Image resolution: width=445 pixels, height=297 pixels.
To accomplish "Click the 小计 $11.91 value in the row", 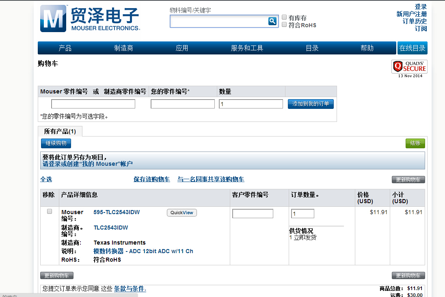I will 413,212.
